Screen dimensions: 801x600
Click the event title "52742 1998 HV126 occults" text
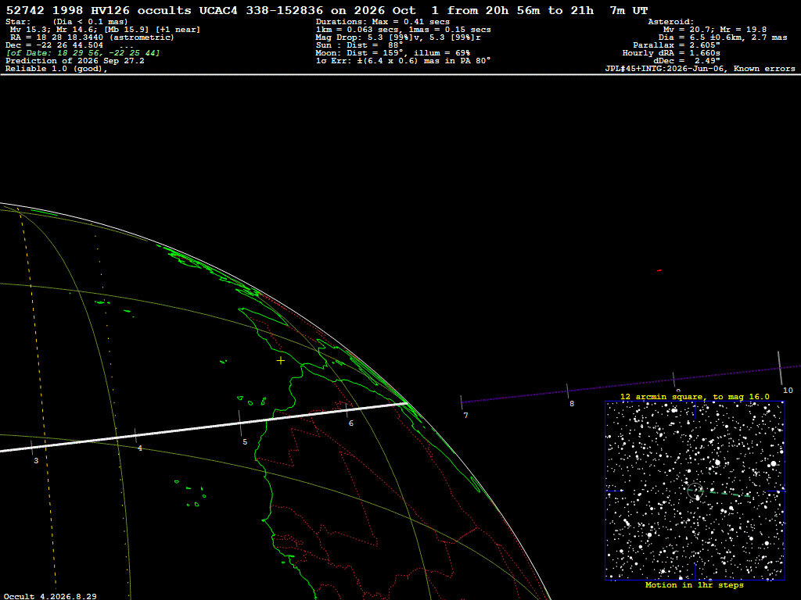coord(98,10)
